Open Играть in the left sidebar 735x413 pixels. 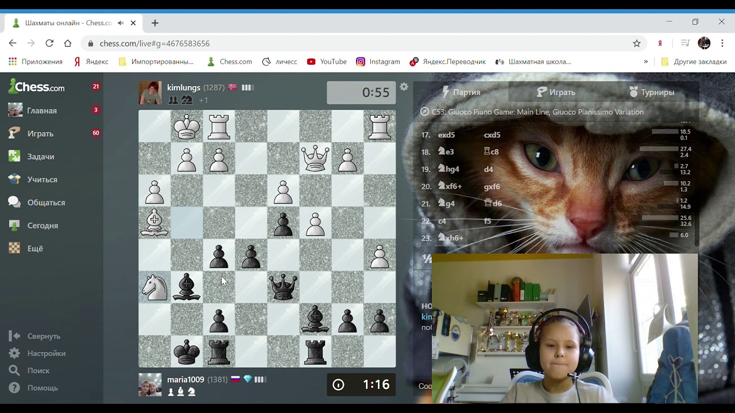(x=40, y=134)
